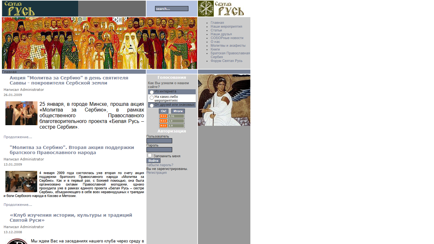Image resolution: width=434 pixels, height=244 pixels.
Task: Click the Главная breadcrumb text
Action: (9, 72)
